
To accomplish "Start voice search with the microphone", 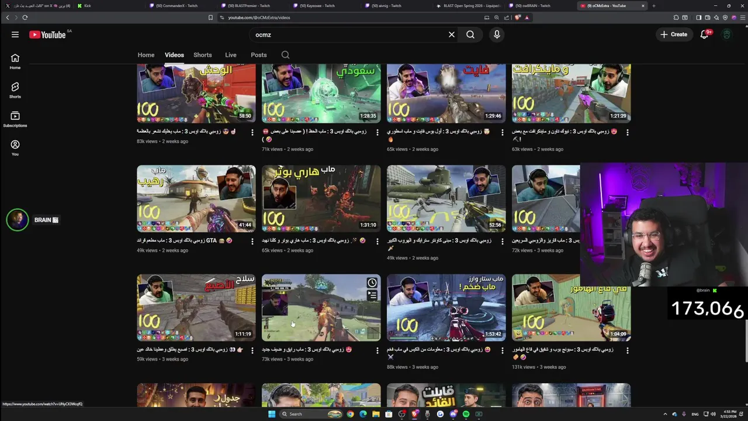I will click(x=497, y=34).
